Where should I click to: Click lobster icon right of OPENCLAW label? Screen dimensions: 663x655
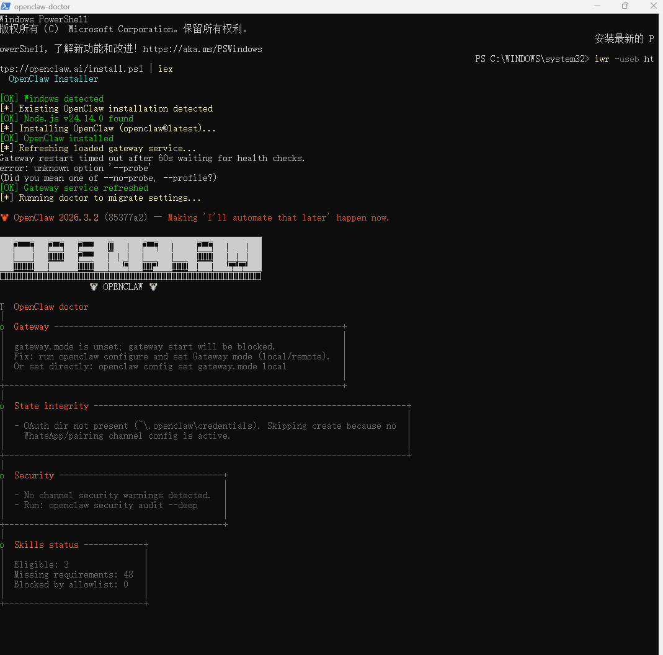click(153, 287)
